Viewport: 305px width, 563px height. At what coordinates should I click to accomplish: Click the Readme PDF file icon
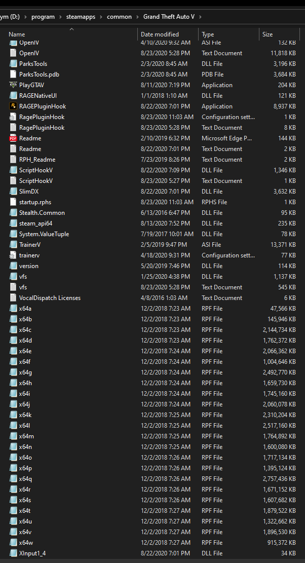tap(13, 138)
